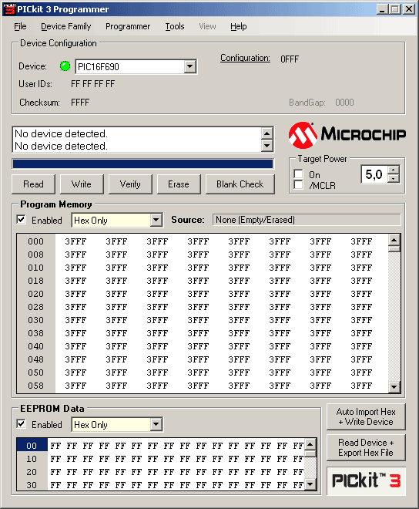Image resolution: width=419 pixels, height=509 pixels.
Task: Click the Erase button
Action: pos(179,184)
